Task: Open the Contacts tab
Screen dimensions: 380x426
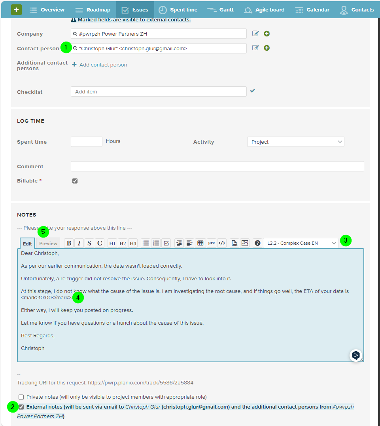Action: coord(357,10)
